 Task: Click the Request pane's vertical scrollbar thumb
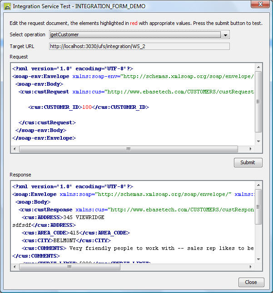point(258,101)
